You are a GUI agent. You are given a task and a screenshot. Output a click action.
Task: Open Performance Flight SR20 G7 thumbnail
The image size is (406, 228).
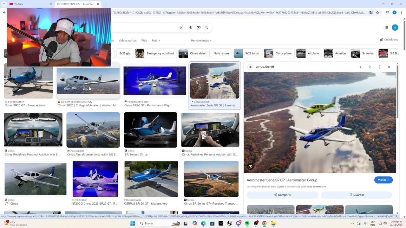(155, 81)
